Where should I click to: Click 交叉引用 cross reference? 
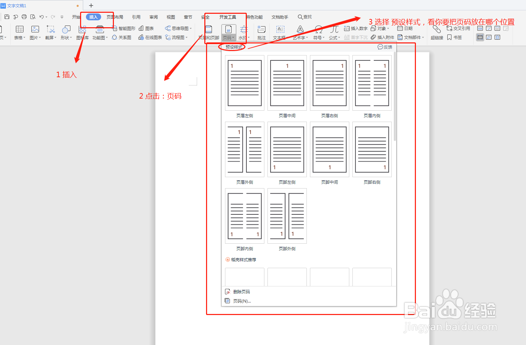tap(458, 28)
